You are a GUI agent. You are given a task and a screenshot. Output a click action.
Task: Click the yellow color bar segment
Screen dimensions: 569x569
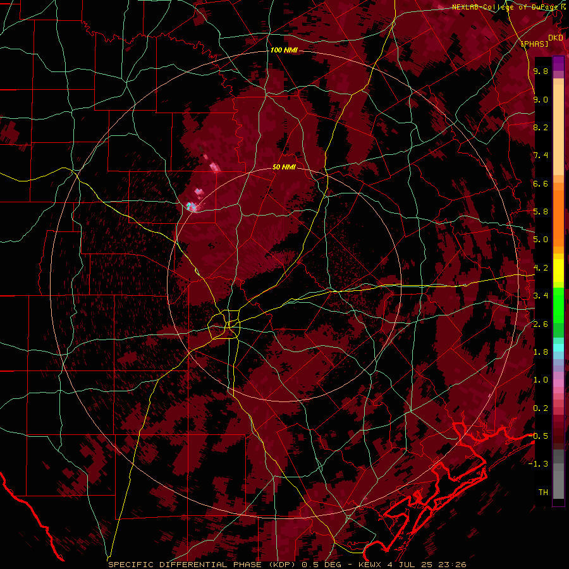(x=558, y=271)
